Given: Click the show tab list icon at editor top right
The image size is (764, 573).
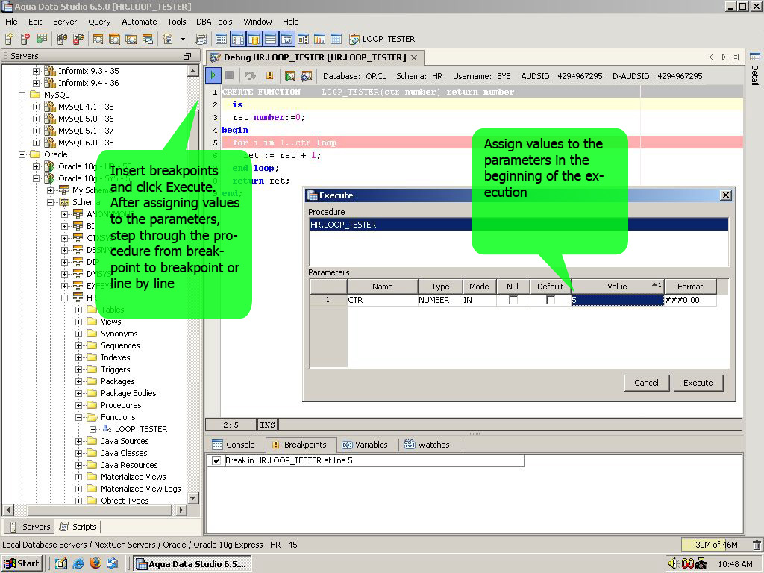Looking at the screenshot, I should [x=736, y=57].
